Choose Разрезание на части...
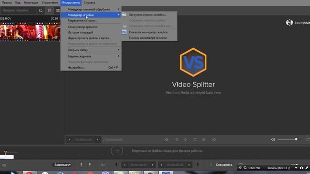The height and width of the screenshot is (174, 310). pyautogui.click(x=91, y=20)
